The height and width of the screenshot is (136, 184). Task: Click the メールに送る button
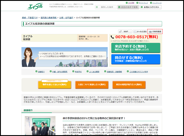pos(140,31)
